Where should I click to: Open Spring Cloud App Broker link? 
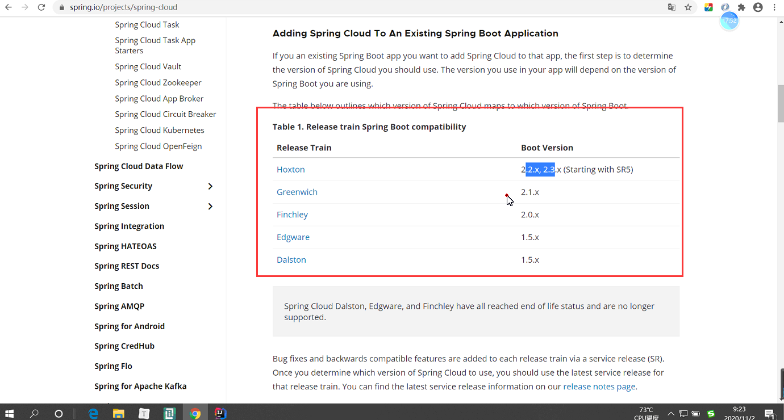click(x=159, y=98)
